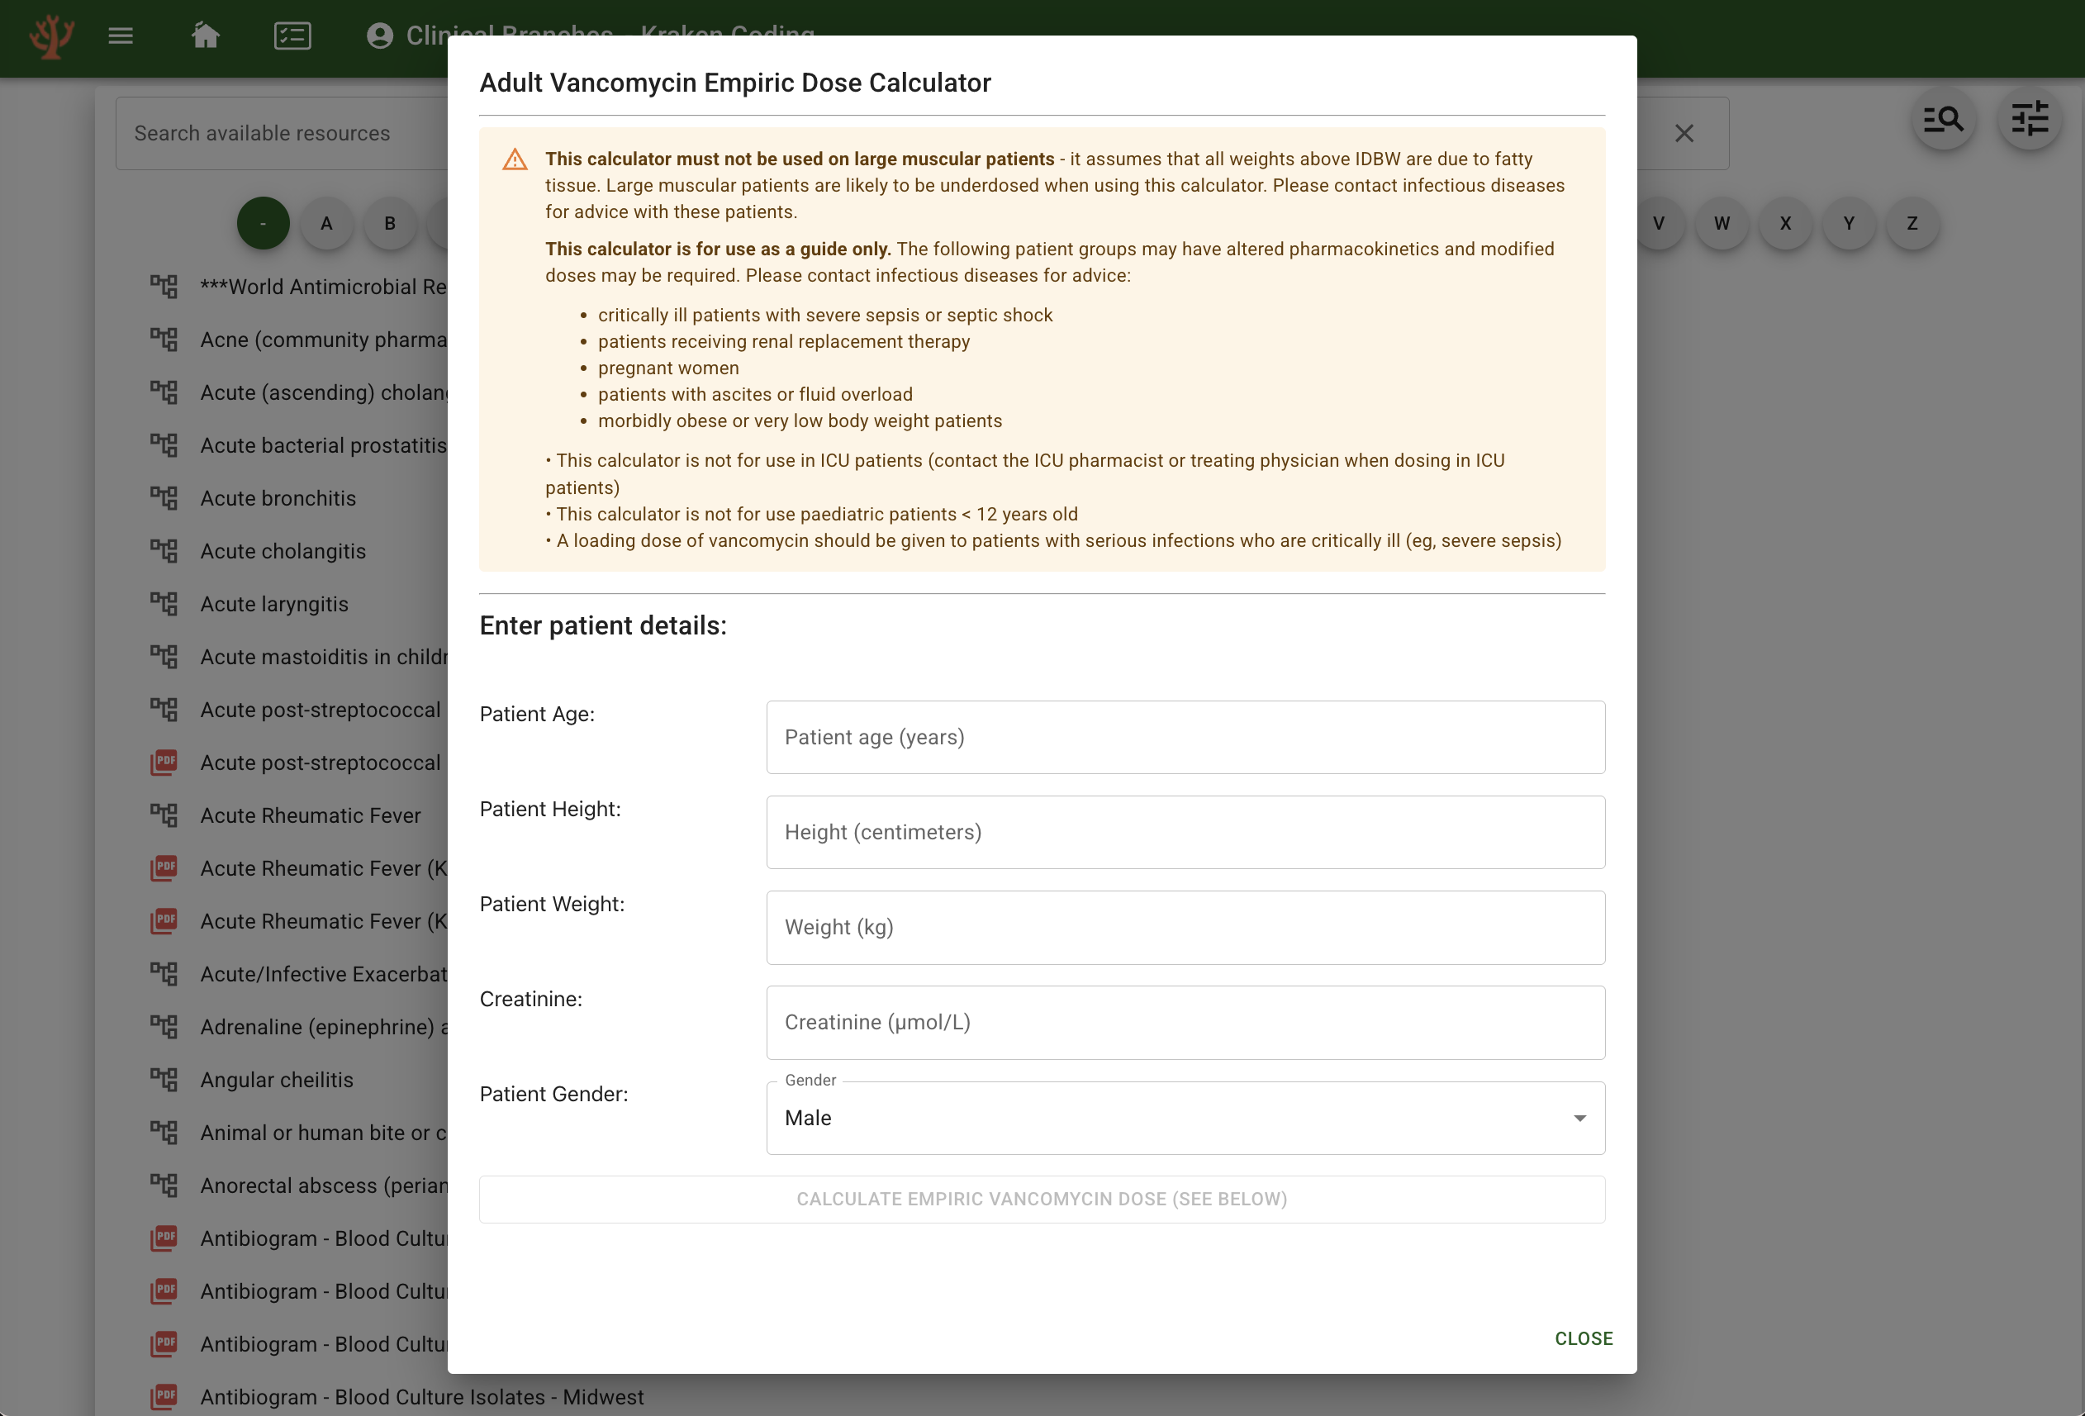Viewport: 2085px width, 1416px height.
Task: Click the user profile icon
Action: (379, 36)
